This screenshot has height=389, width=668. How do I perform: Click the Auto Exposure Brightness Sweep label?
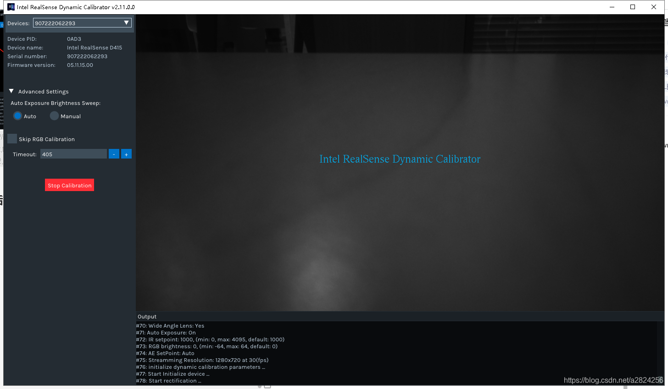56,103
